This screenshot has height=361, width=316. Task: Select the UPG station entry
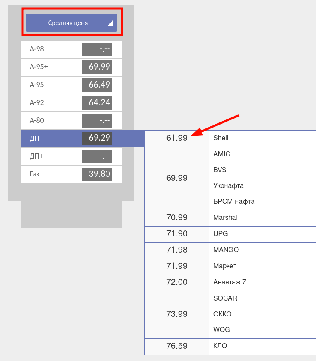(220, 234)
